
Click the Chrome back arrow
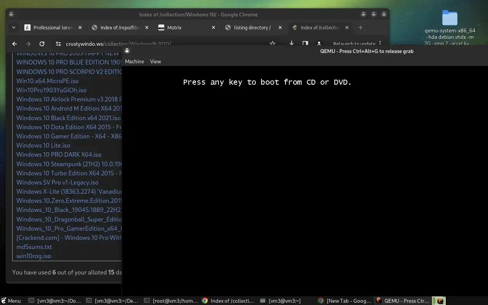[14, 44]
